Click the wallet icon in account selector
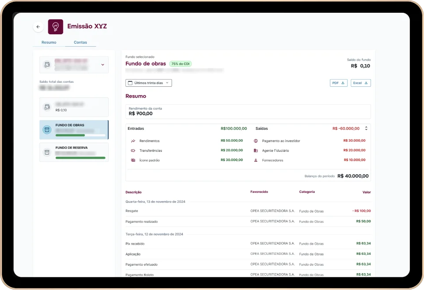This screenshot has width=424, height=290. coord(47,65)
